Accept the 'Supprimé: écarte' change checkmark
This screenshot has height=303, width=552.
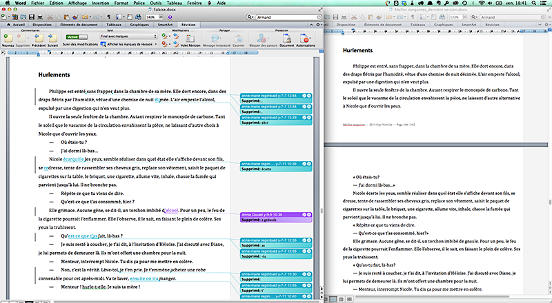pyautogui.click(x=303, y=163)
